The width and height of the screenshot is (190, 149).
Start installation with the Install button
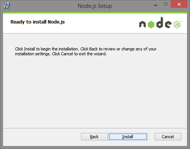(128, 137)
